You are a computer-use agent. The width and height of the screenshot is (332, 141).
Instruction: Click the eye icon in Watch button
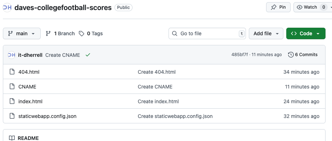[x=299, y=7]
